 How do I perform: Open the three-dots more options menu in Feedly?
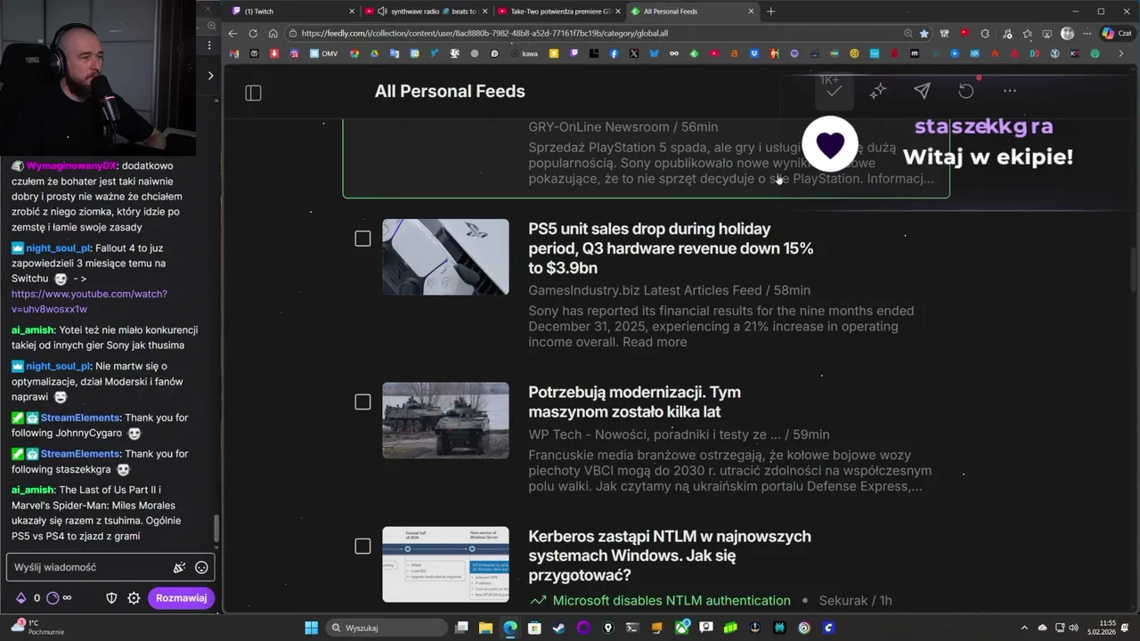pyautogui.click(x=1009, y=91)
